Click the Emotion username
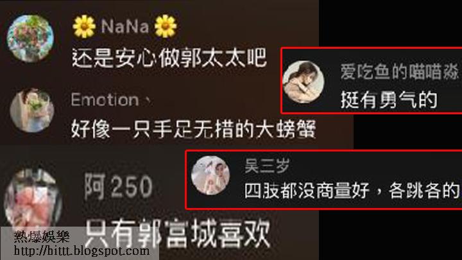Screen dimensions: 462x260 pos(105,100)
